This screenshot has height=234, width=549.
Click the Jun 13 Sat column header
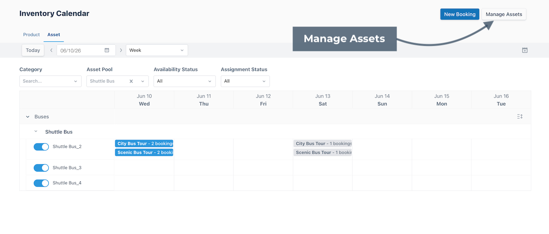click(x=323, y=100)
